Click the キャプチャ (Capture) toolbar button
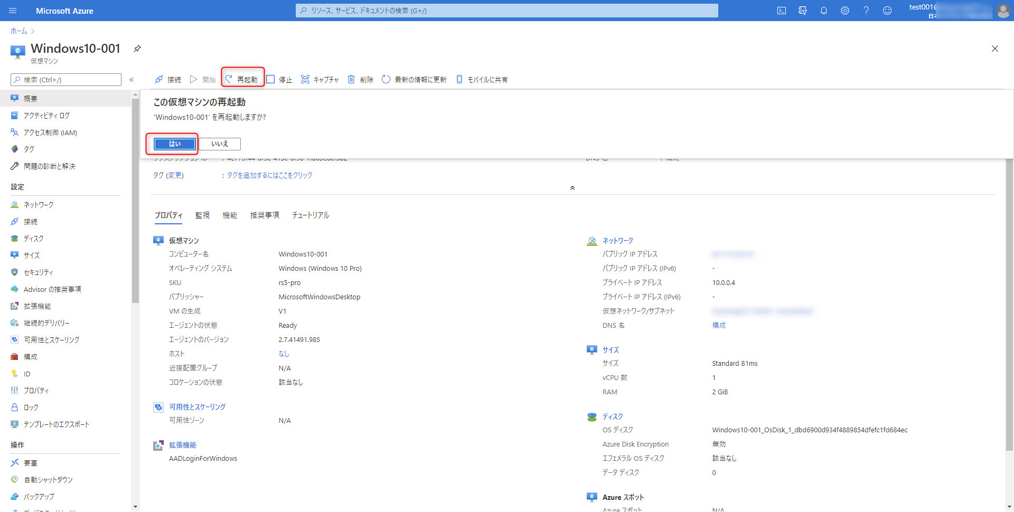 (x=320, y=80)
